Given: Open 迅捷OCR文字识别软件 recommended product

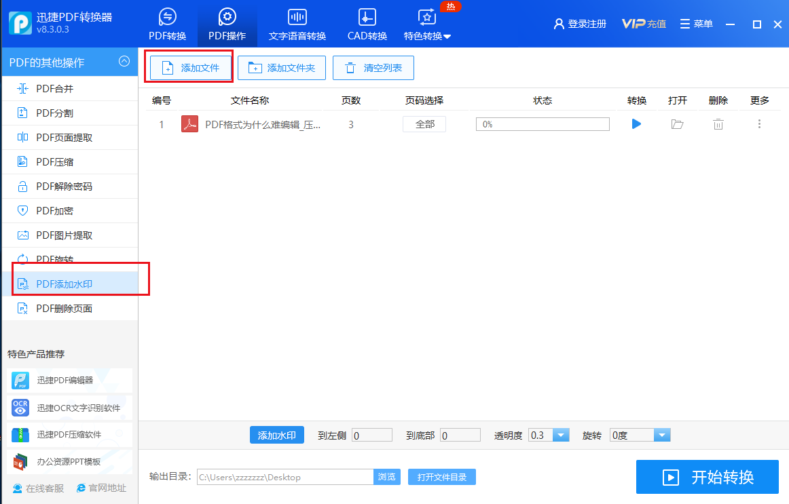Looking at the screenshot, I should pyautogui.click(x=69, y=408).
